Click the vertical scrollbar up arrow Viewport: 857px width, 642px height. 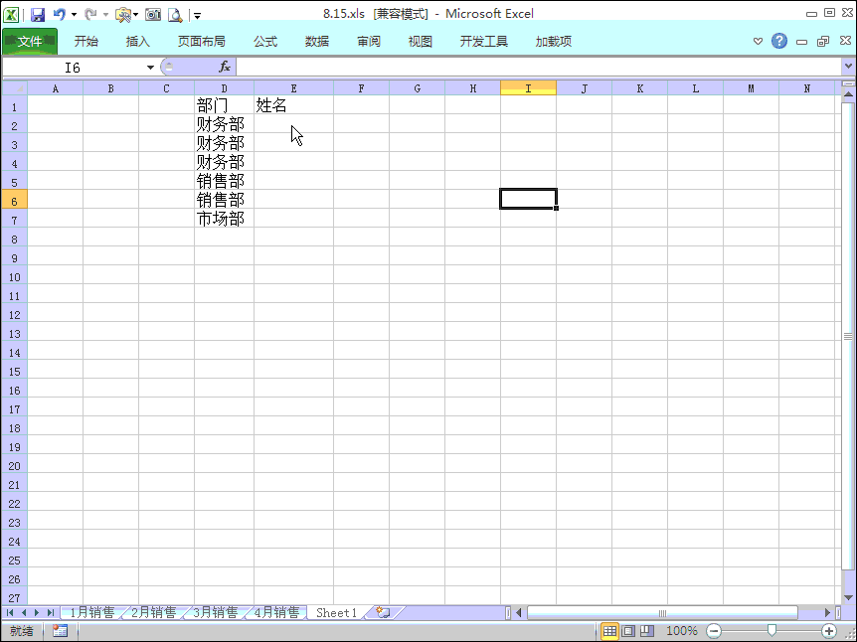tap(848, 94)
